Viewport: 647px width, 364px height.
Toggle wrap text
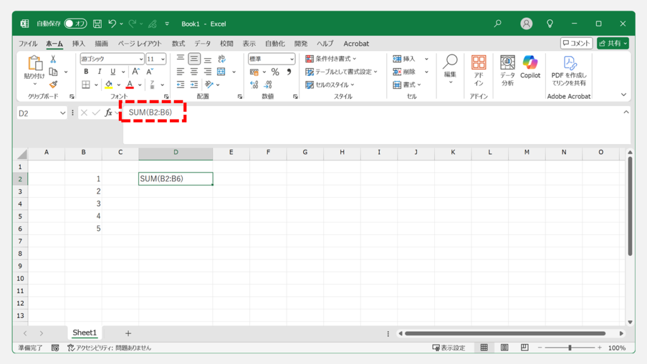click(222, 59)
